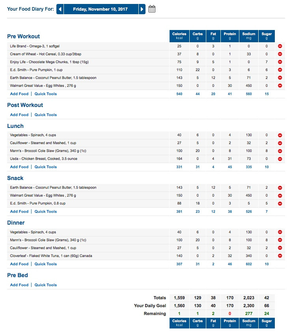Remove Cream of Wheat Hot Cereal entry
This screenshot has height=334, width=291.
280,54
